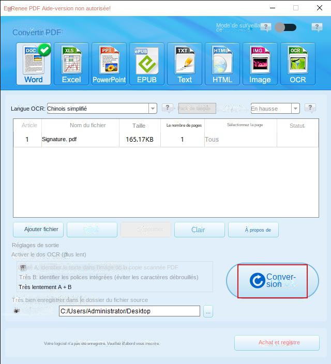331x364 pixels.
Task: Minimize the Renee PDF Aide window
Action: pos(273,8)
